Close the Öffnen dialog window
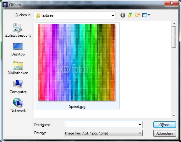The width and height of the screenshot is (181, 142). click(x=171, y=3)
